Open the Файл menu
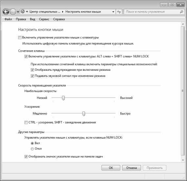 coord(8,19)
